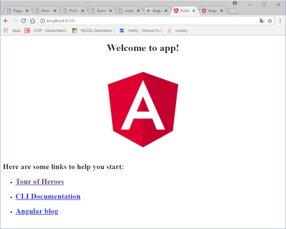Click 'Here are some links to help you start:' text

coord(63,167)
